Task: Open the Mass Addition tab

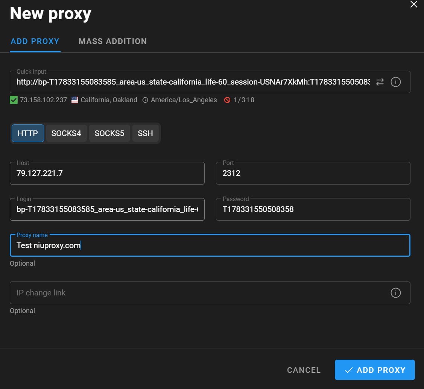Action: point(112,41)
